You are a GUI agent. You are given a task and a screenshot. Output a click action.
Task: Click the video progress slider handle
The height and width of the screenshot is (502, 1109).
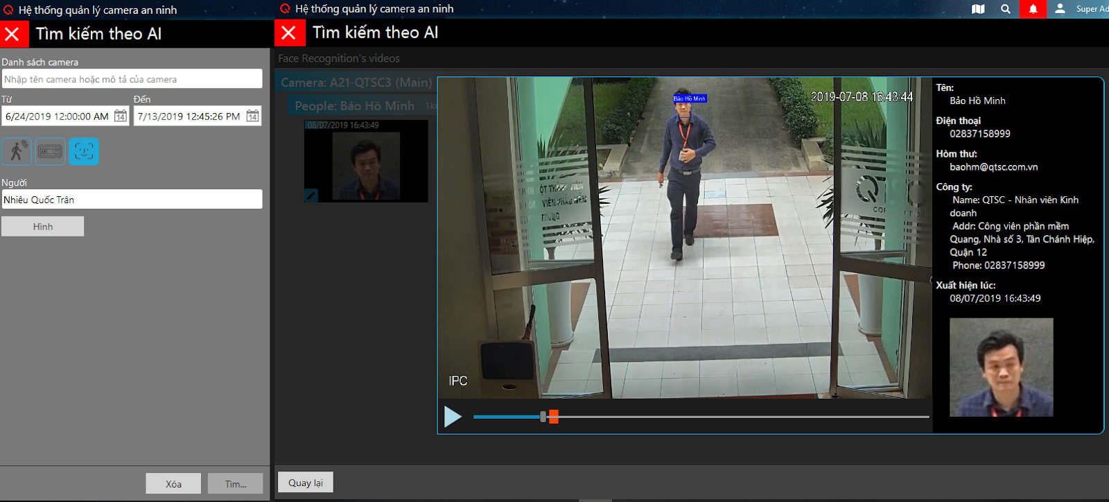(543, 417)
